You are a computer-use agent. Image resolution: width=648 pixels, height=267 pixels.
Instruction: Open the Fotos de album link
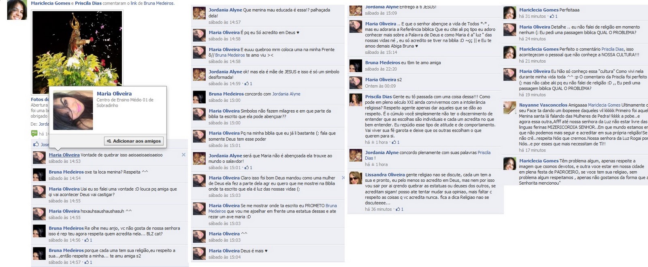click(x=40, y=99)
